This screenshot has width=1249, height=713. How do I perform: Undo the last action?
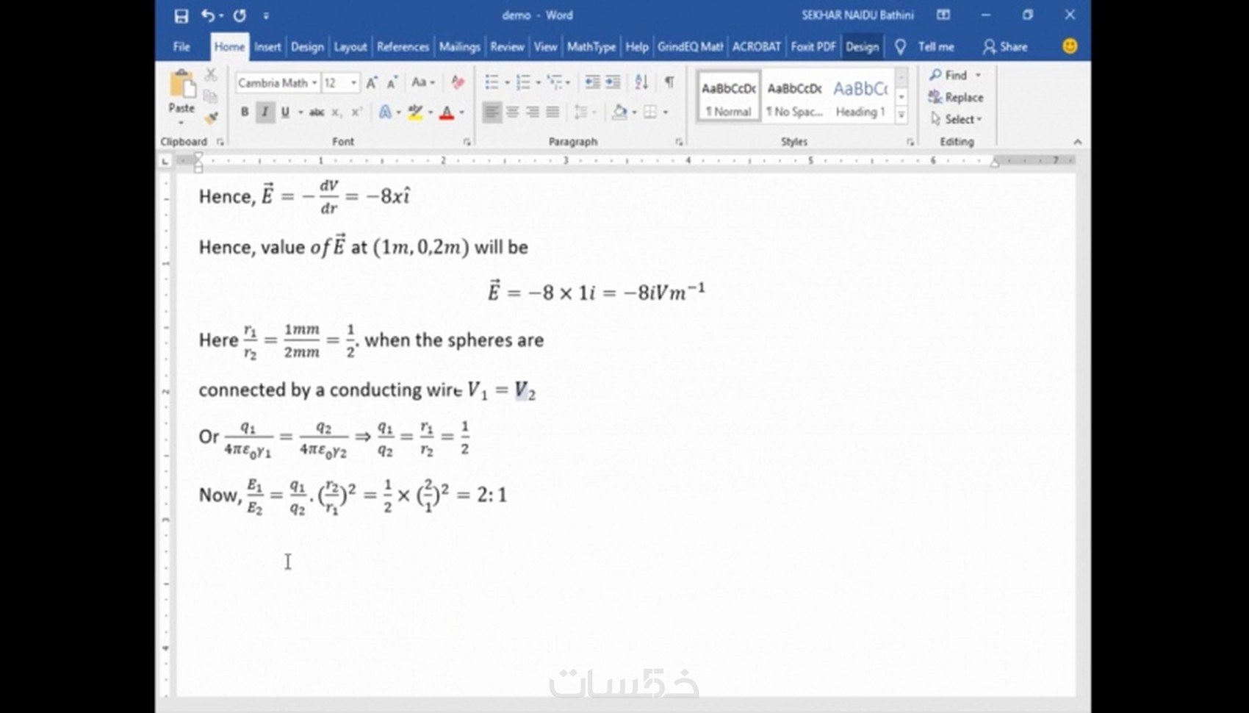pos(208,15)
